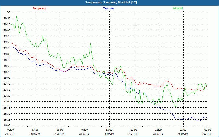The width and height of the screenshot is (219, 137).
Task: Click the '20,25' y-axis value
Action: coord(7,24)
